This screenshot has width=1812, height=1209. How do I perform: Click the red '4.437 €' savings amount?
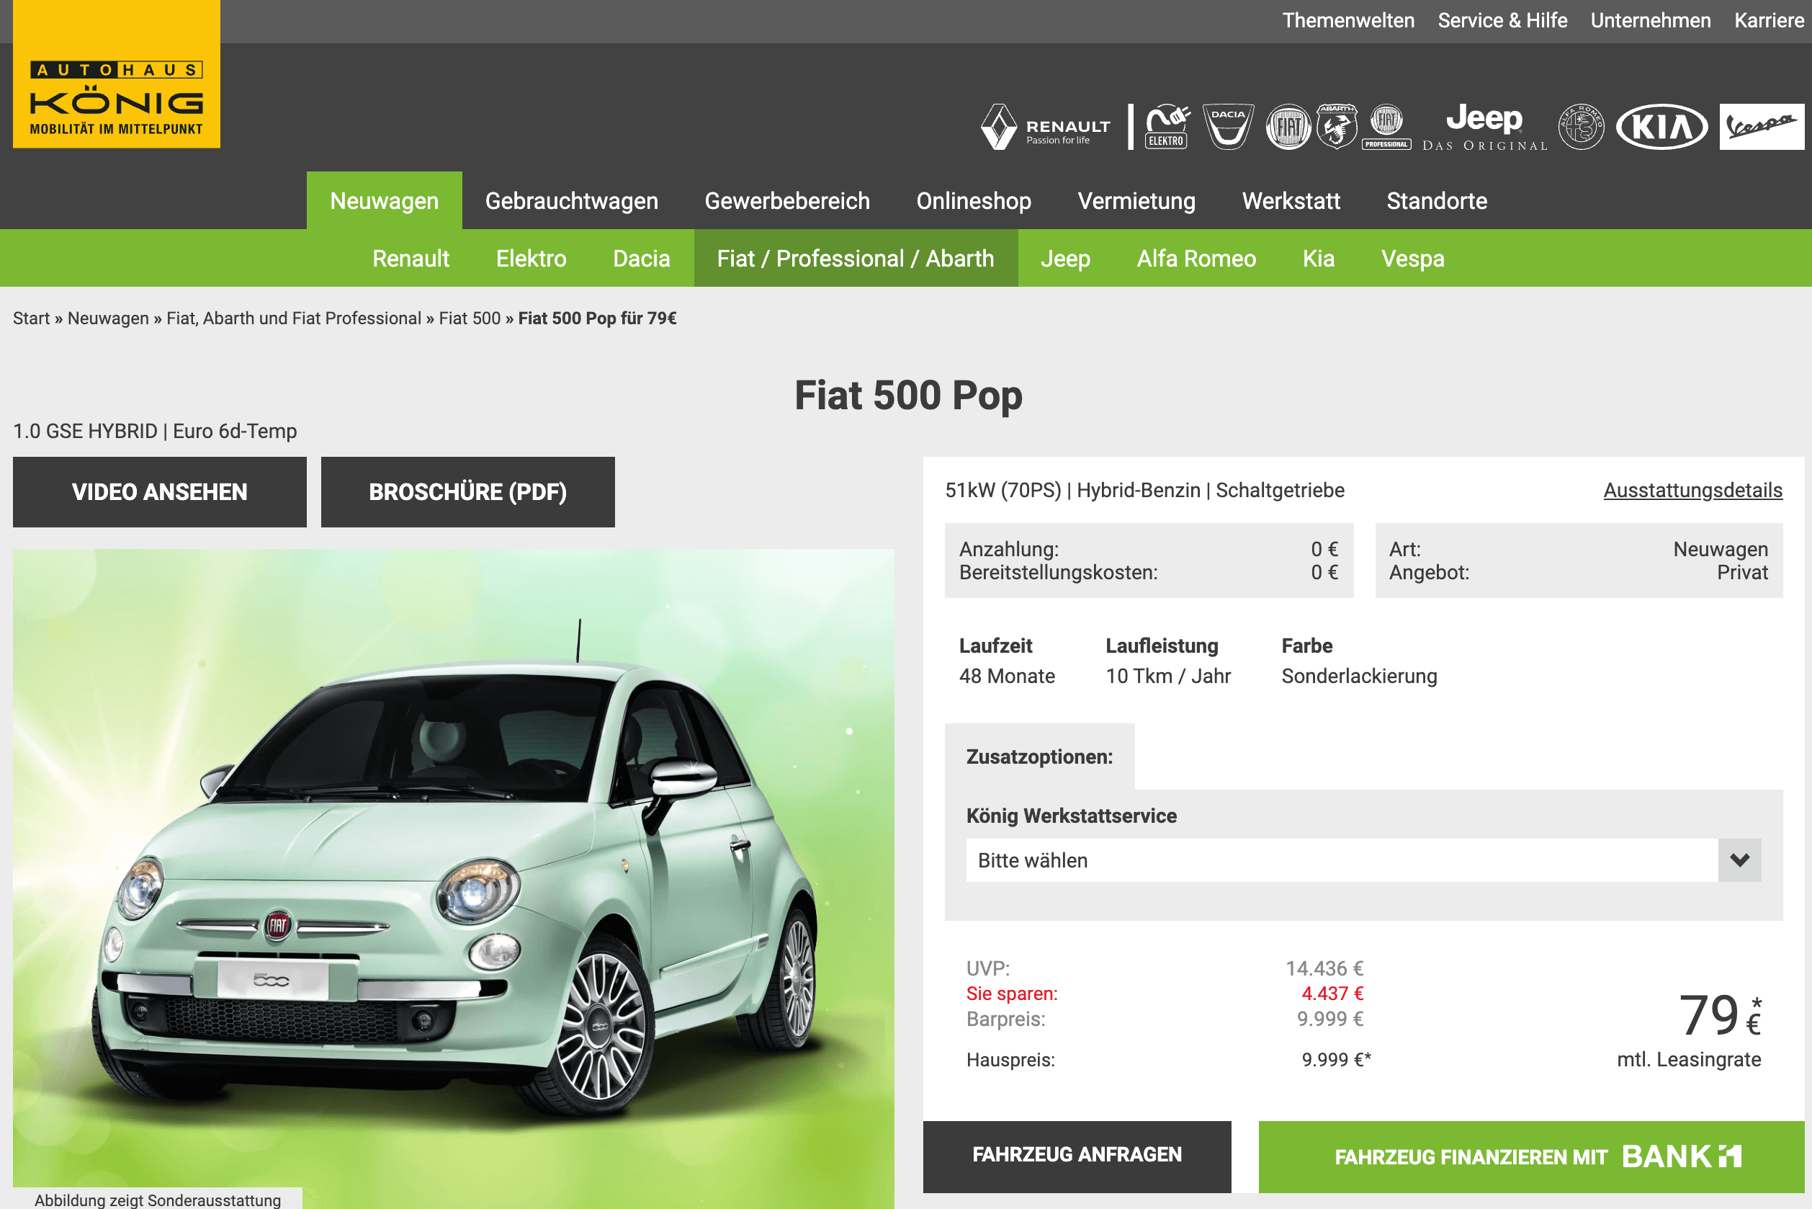point(1332,994)
